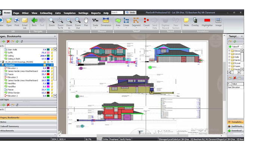Click the Zoom In tool
Viewport: 254px width, 143px height.
[69, 23]
